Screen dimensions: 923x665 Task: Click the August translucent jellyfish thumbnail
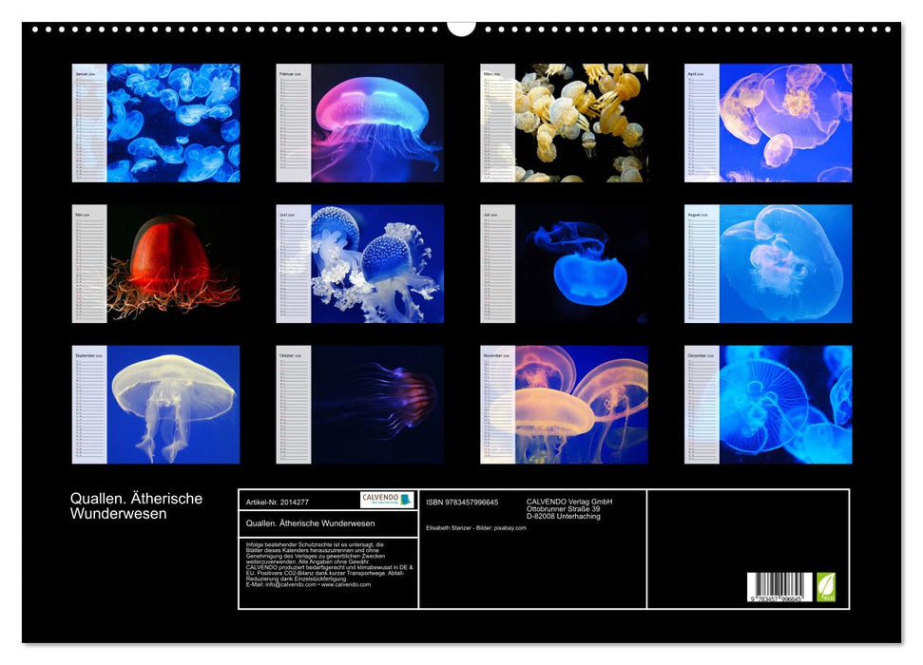click(785, 263)
